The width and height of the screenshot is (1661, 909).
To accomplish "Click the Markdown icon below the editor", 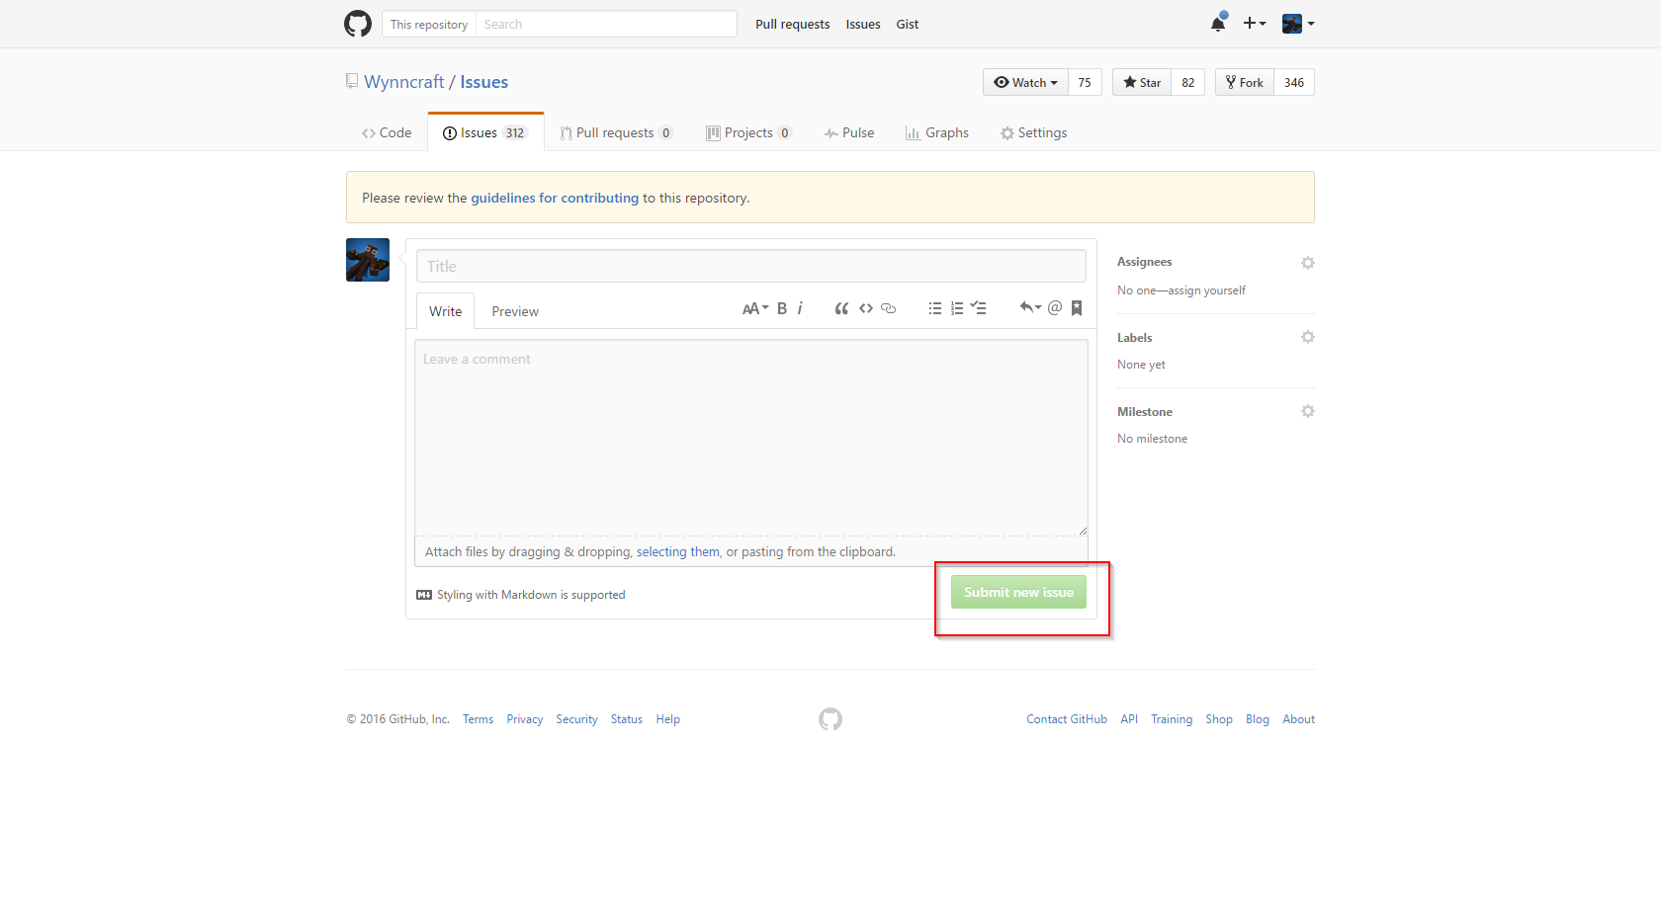I will pyautogui.click(x=424, y=595).
